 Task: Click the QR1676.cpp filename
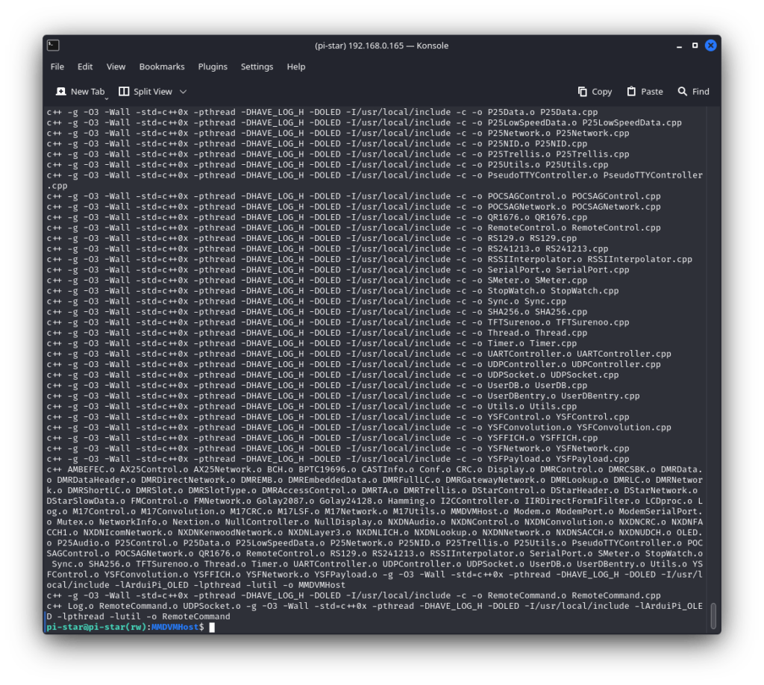[x=561, y=217]
